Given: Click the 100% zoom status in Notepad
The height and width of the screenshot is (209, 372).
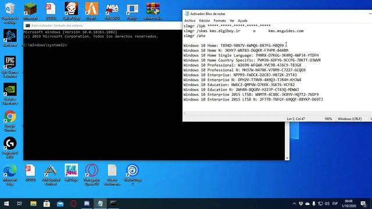Looking at the screenshot, I should coord(328,118).
